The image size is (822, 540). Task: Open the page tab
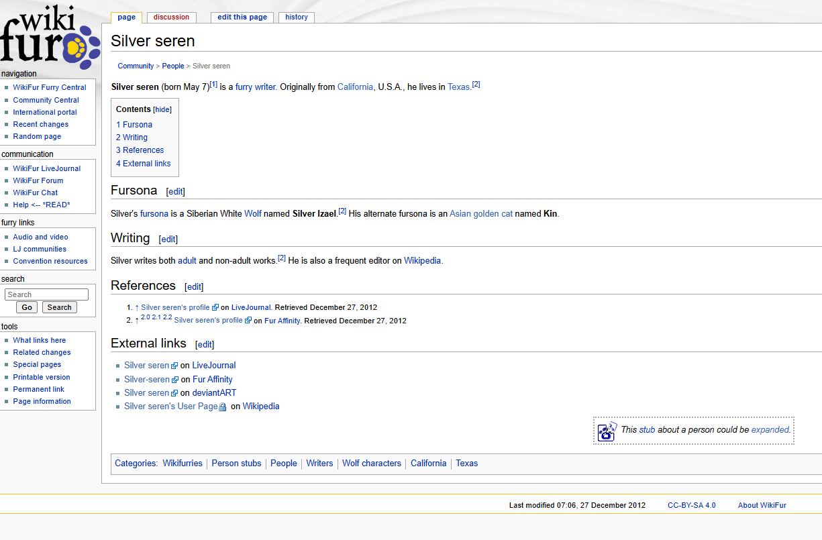126,17
